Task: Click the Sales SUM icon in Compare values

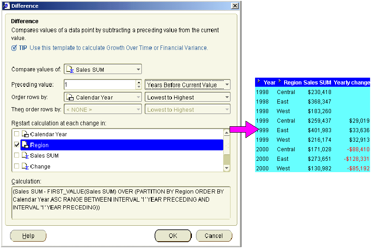Action: tap(70, 69)
